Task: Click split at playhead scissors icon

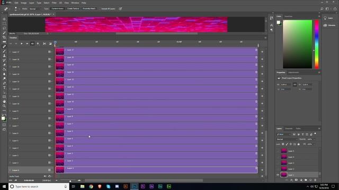Action: tap(44, 44)
